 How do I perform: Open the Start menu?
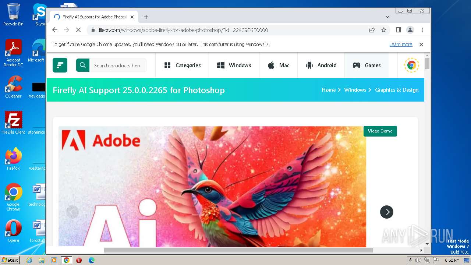(10, 260)
